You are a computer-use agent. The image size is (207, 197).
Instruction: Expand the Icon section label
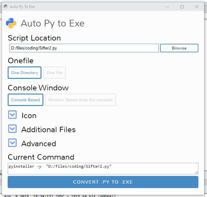click(29, 116)
